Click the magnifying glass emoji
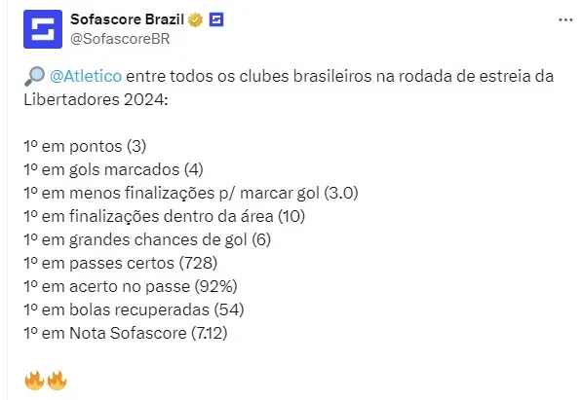The width and height of the screenshot is (582, 400). click(34, 76)
